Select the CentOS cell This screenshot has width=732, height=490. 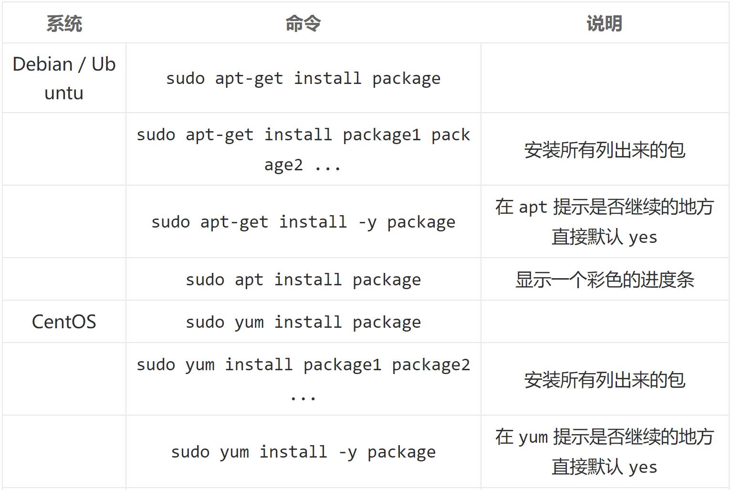(64, 322)
